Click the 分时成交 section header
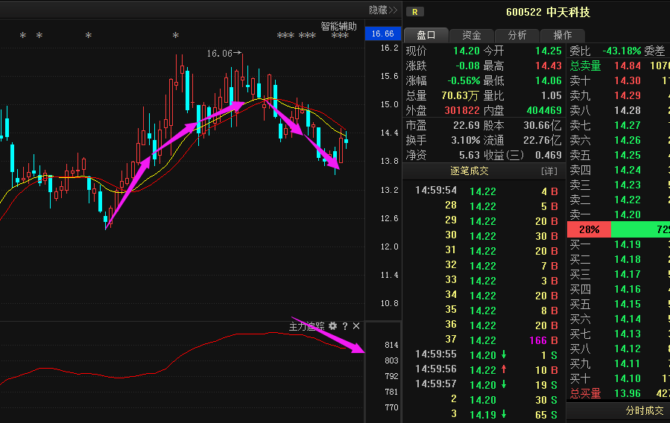Screen dimensions: 670x423 (645, 410)
